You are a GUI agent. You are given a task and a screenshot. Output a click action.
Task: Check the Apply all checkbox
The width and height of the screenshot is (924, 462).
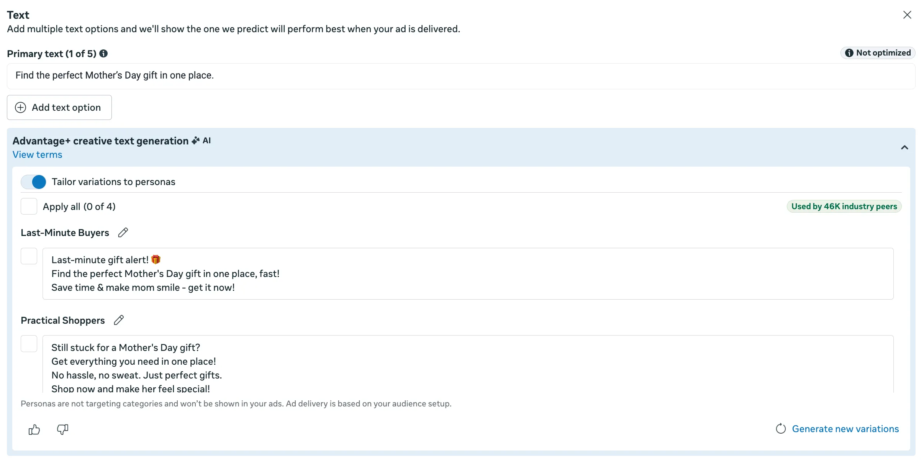click(x=29, y=206)
